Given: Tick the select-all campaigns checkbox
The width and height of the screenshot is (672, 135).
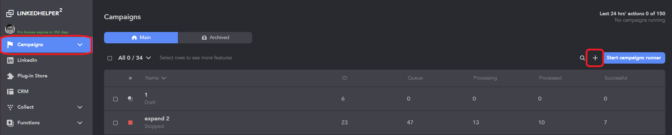Looking at the screenshot, I should tap(110, 58).
